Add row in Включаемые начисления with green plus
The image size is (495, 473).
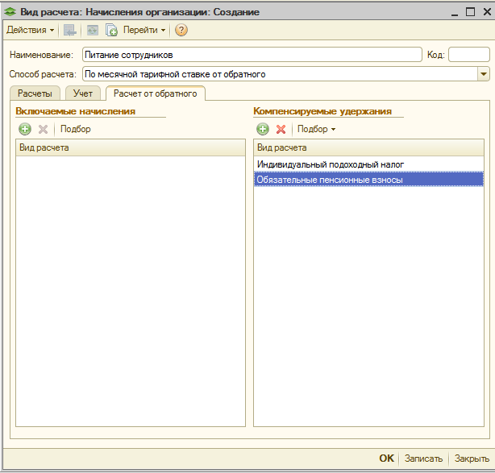coord(25,129)
